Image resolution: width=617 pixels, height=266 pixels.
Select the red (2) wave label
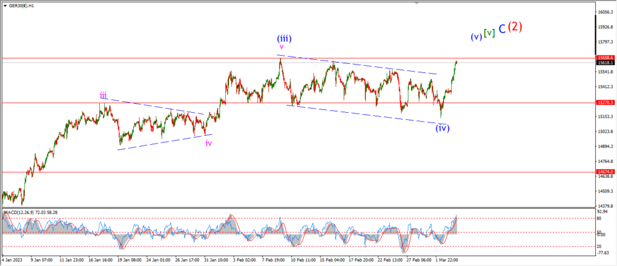coord(515,27)
